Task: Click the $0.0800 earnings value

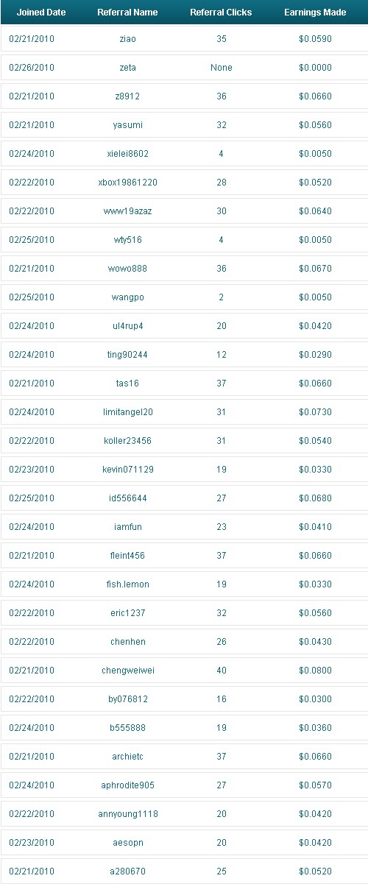Action: (315, 670)
